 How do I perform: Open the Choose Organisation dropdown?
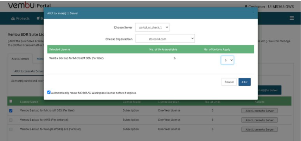pyautogui.click(x=165, y=39)
